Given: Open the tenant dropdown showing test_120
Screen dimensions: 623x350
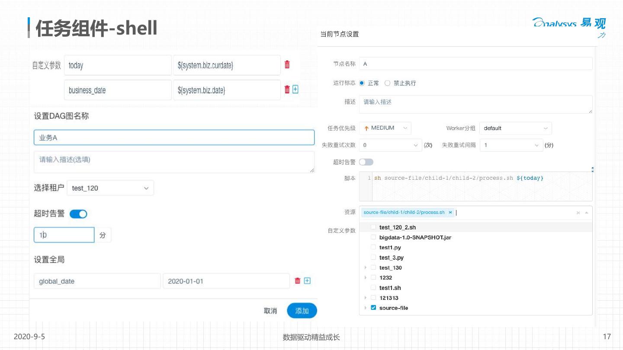Looking at the screenshot, I should point(110,188).
